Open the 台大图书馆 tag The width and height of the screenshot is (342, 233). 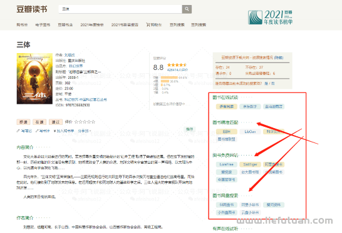coord(250,172)
